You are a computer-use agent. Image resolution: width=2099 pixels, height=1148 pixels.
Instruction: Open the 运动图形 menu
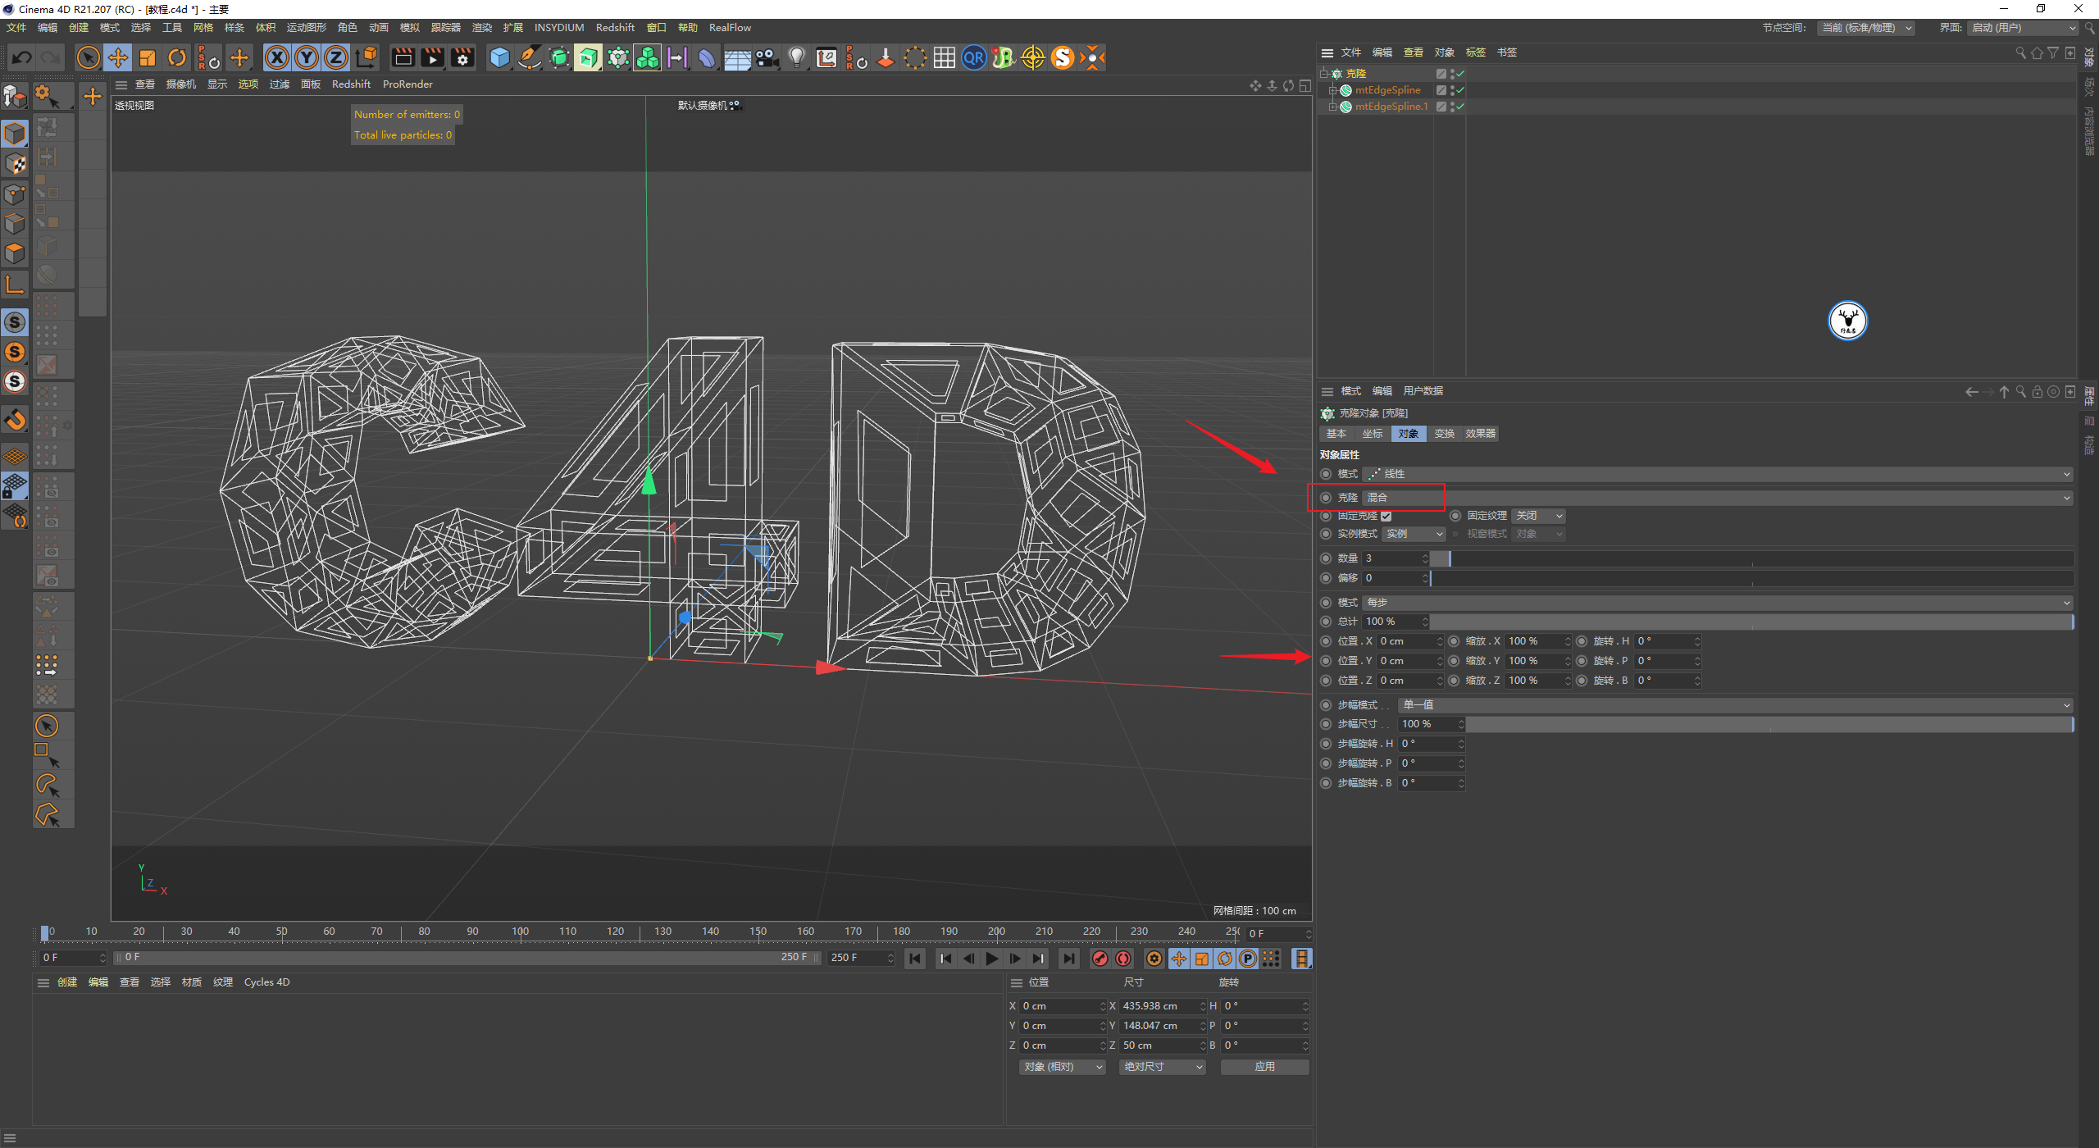(306, 28)
